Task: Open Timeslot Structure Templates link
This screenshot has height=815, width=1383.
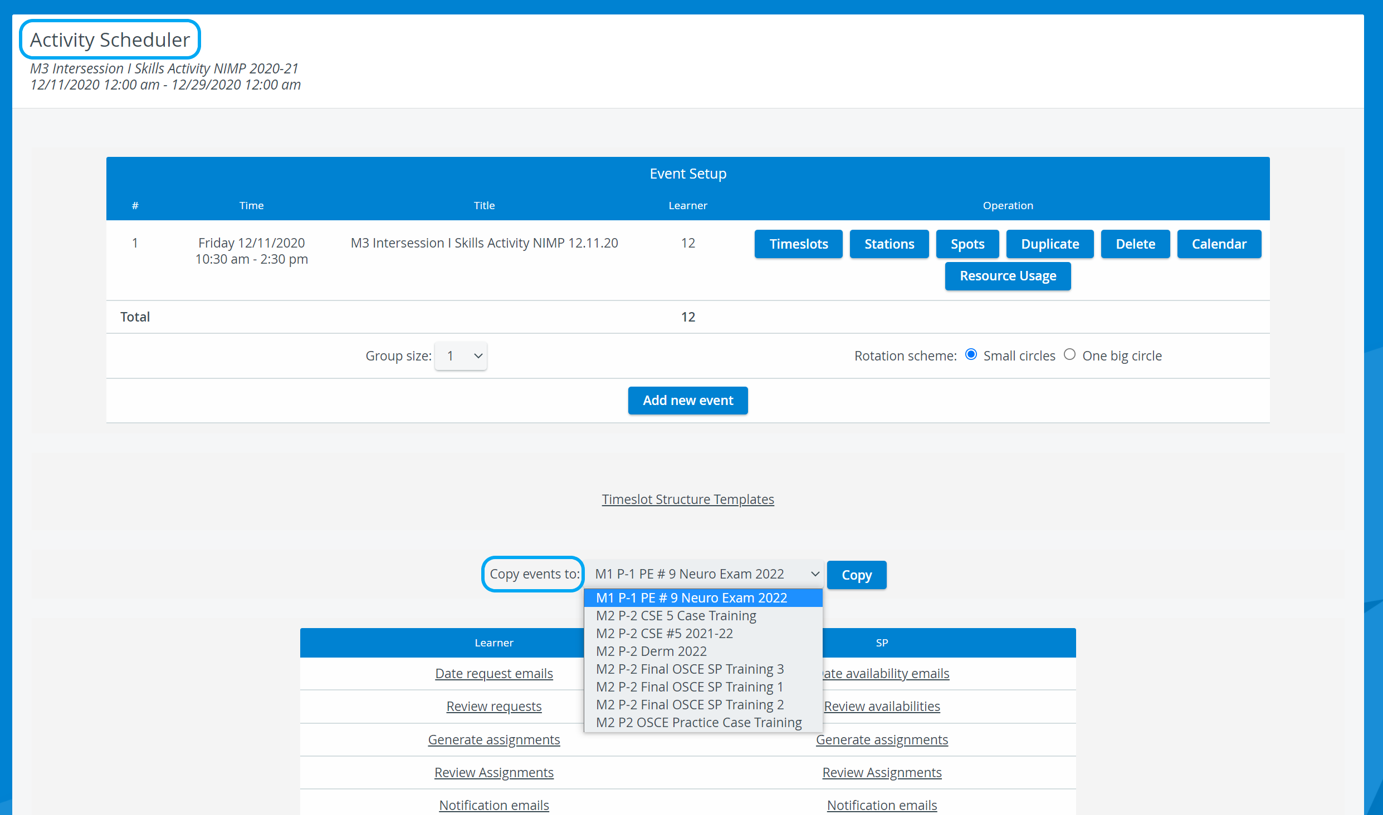Action: point(688,500)
